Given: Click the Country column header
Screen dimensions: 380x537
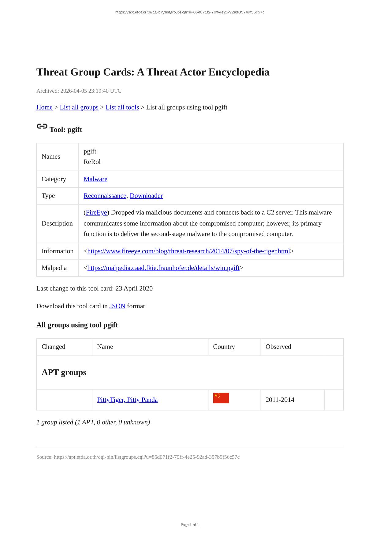Looking at the screenshot, I should pyautogui.click(x=224, y=347).
